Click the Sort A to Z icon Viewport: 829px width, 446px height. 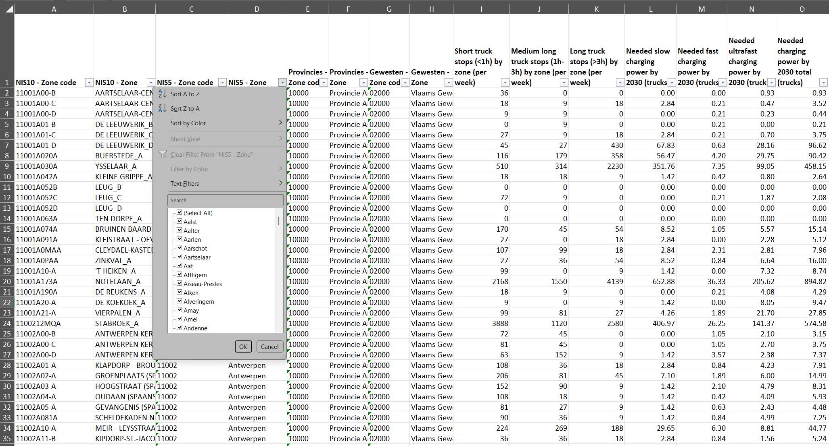point(162,94)
